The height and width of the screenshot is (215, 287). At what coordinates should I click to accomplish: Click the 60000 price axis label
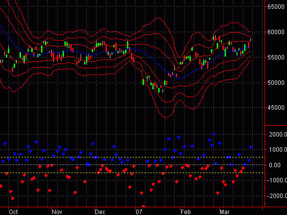276,32
